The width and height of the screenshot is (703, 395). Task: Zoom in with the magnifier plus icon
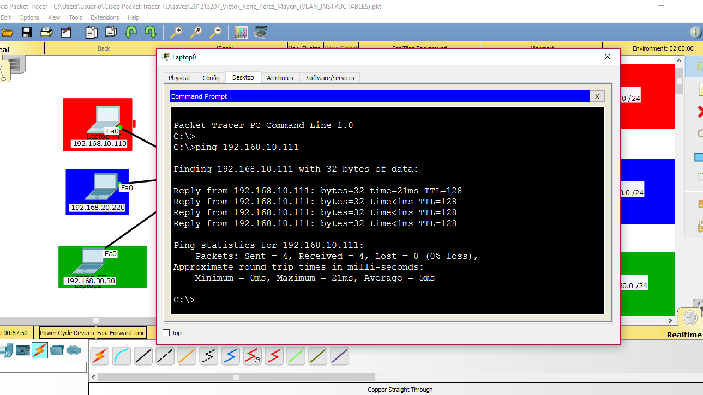click(x=176, y=32)
